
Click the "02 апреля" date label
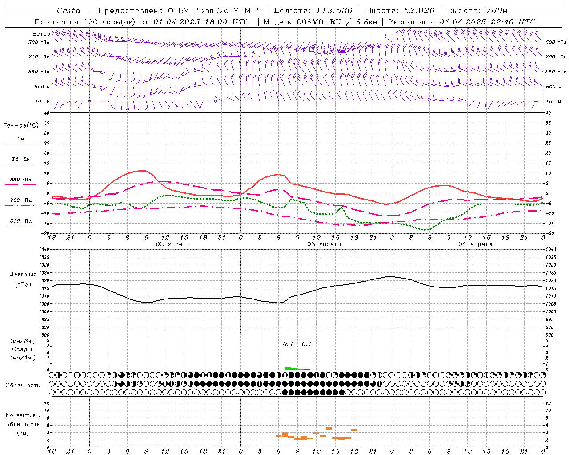172,244
